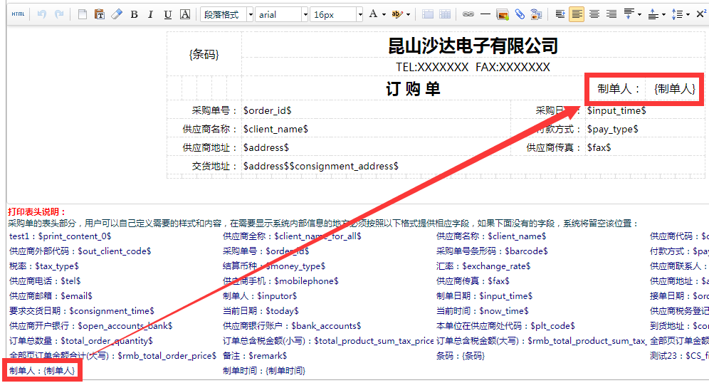The image size is (709, 383).
Task: Insert a hyperlink with the link icon
Action: (468, 14)
